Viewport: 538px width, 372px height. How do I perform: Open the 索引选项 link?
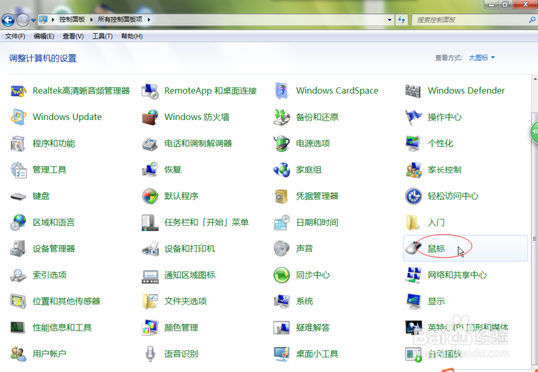pos(49,275)
